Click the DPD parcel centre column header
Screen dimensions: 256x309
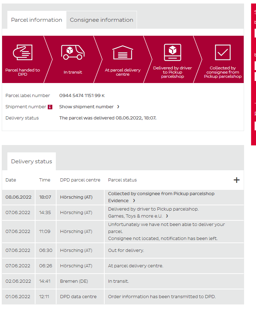80,180
